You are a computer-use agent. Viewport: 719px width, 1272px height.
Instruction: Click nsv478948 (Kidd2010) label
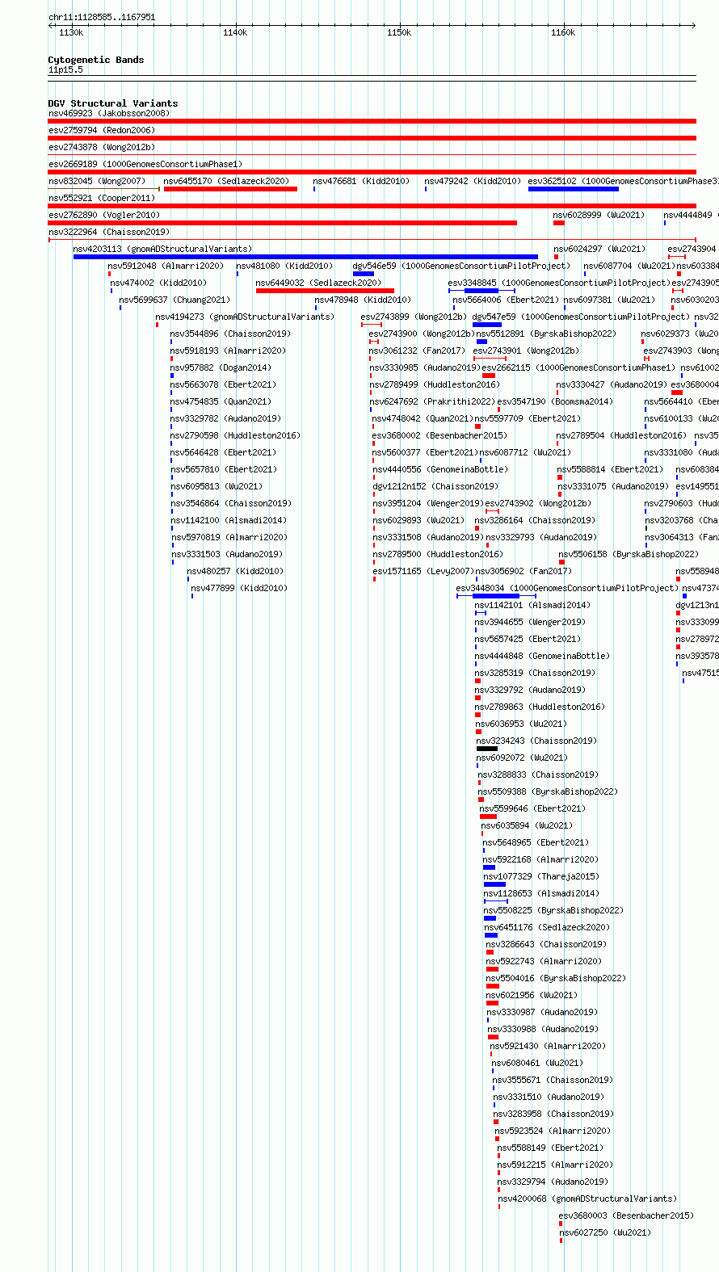click(363, 300)
